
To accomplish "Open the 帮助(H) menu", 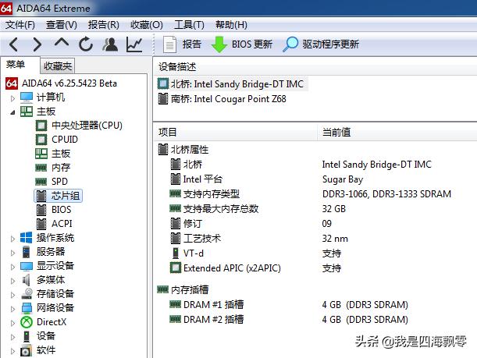I will pos(231,25).
